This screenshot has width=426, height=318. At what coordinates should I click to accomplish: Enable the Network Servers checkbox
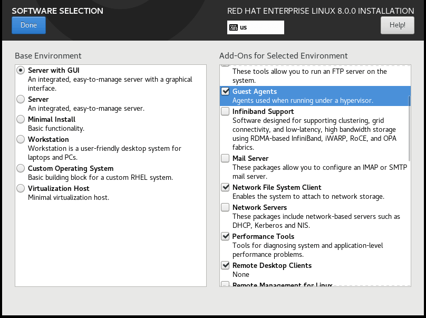(225, 207)
